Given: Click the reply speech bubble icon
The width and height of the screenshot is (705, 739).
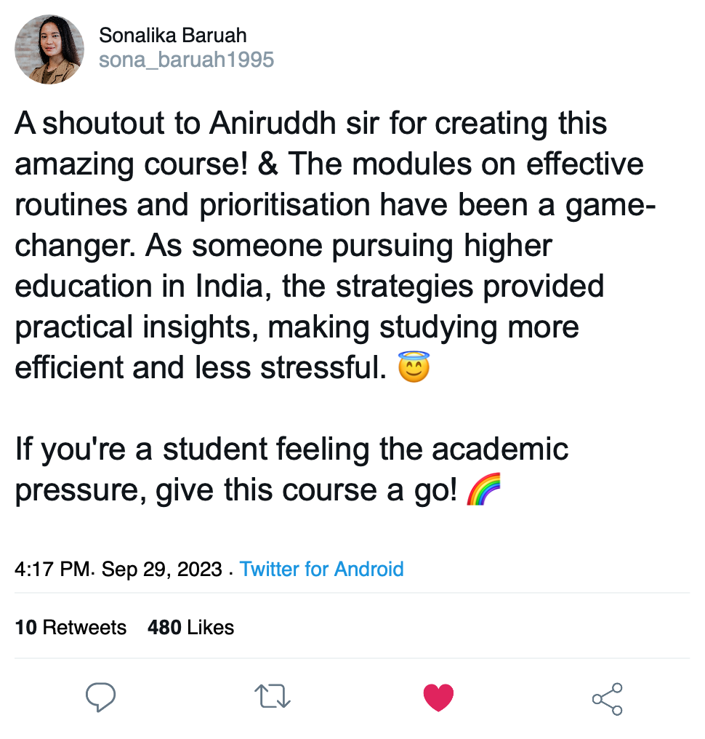Looking at the screenshot, I should [101, 698].
